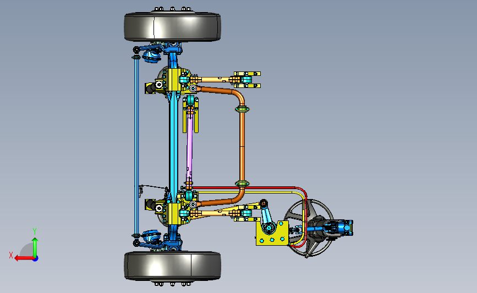Click the blue Z axis dot on triad
Viewport: 477px width, 293px height.
(x=35, y=259)
